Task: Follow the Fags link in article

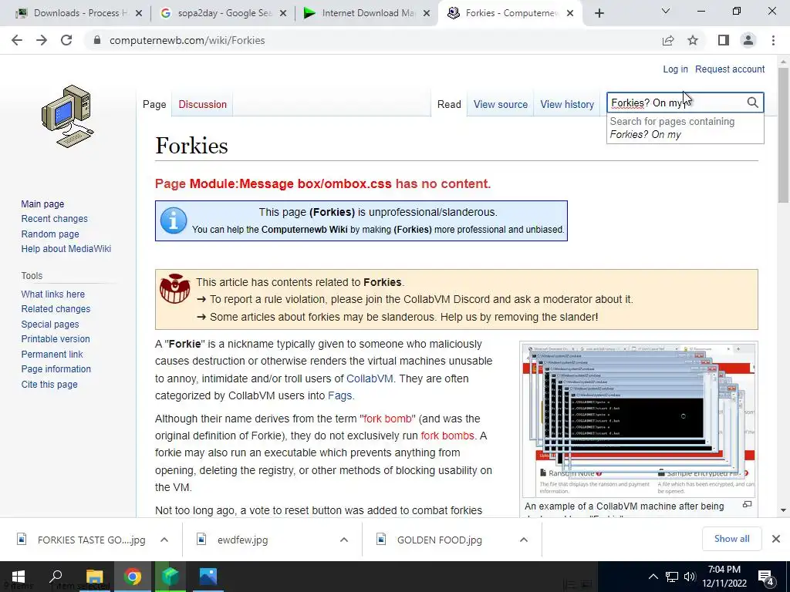Action: click(339, 395)
